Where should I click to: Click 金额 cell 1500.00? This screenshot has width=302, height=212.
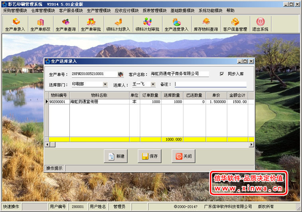coord(237,102)
